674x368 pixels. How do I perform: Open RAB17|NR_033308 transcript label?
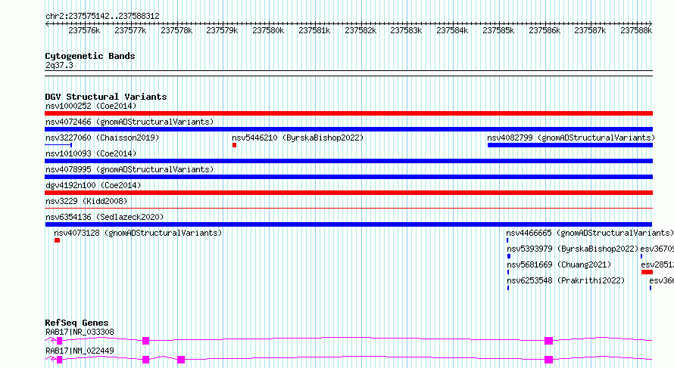click(80, 332)
